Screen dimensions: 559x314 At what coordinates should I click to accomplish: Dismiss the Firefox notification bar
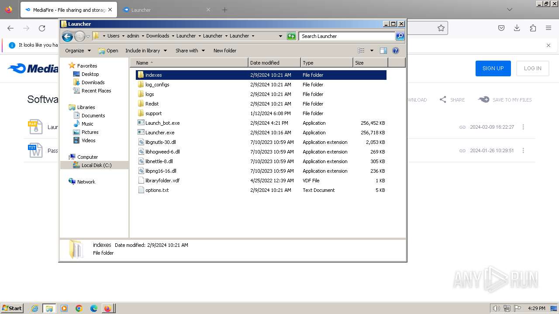(549, 45)
